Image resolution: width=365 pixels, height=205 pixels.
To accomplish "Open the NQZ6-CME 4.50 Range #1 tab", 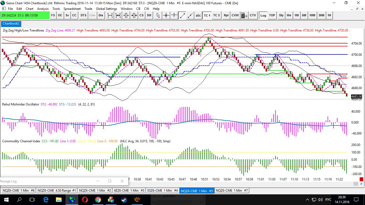I will (x=57, y=190).
